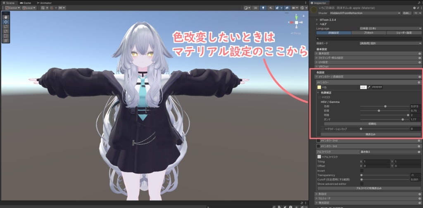Open gear menu for メインカラー2nd

419,141
